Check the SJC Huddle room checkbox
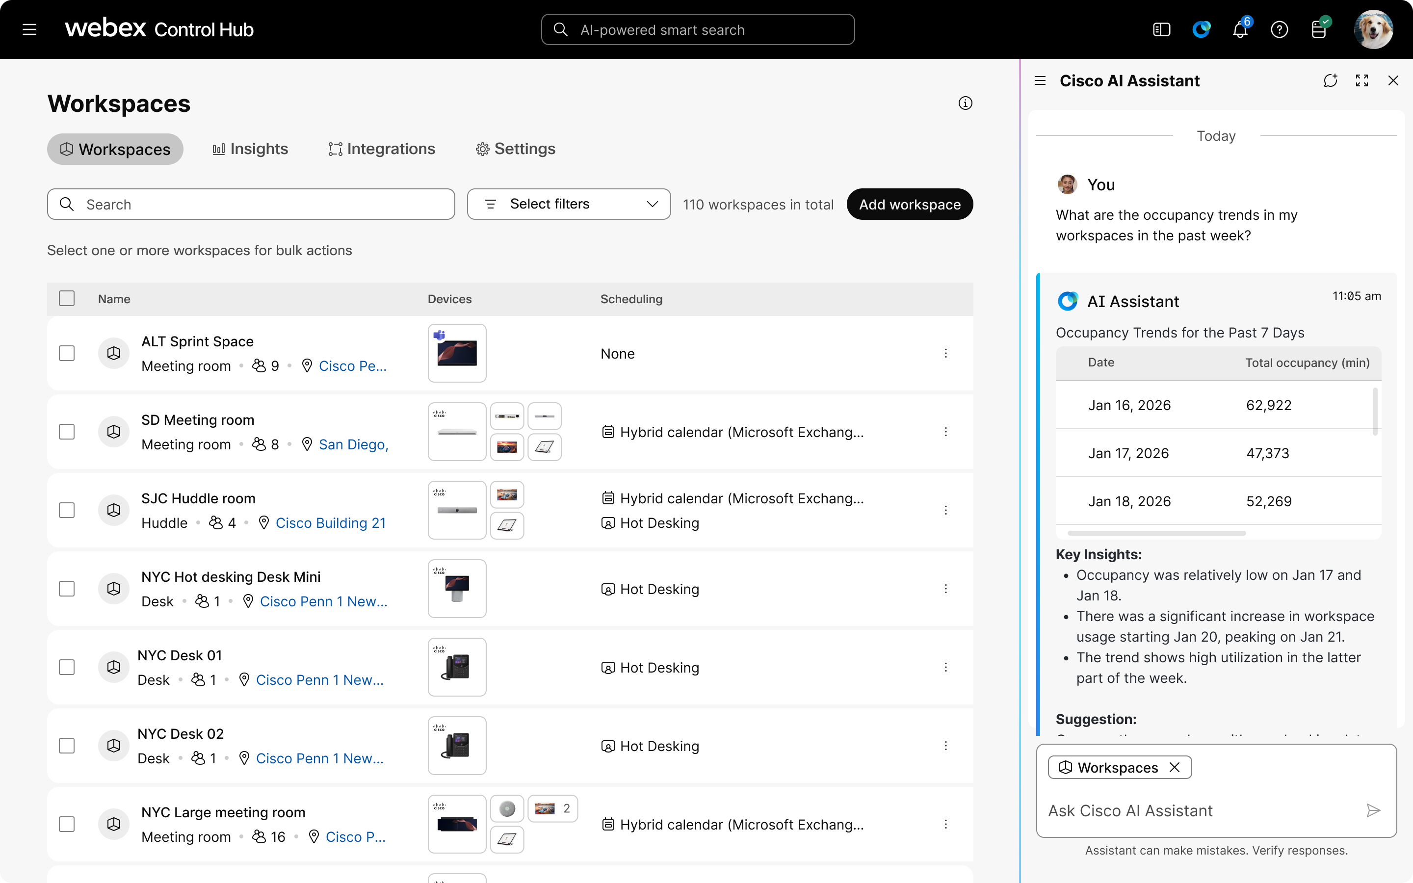Viewport: 1413px width, 883px height. [x=67, y=510]
